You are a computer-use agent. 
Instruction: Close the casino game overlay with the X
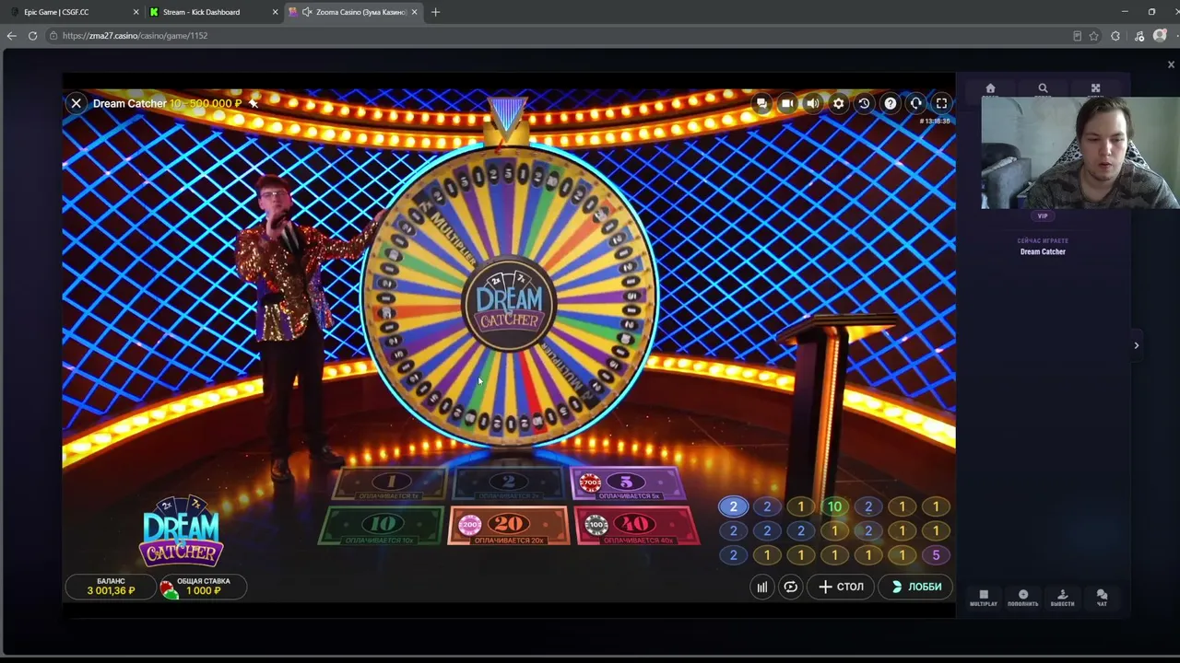pyautogui.click(x=1171, y=64)
